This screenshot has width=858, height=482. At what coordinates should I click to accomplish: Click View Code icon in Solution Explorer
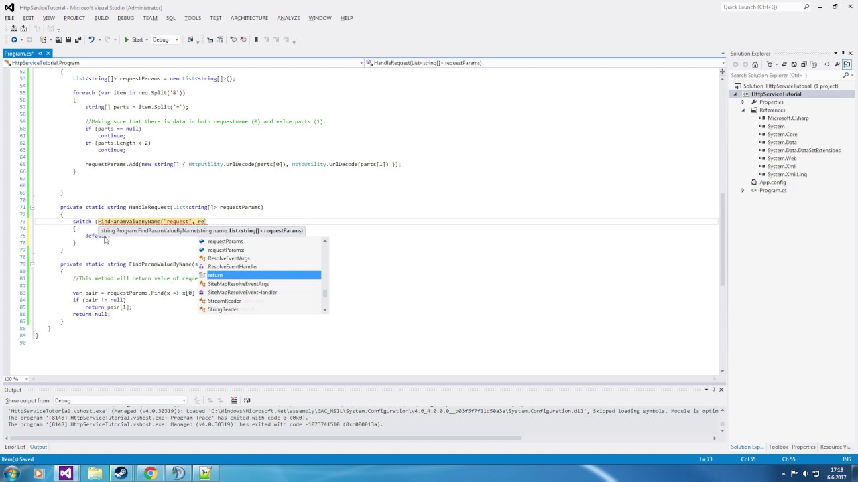(x=827, y=64)
